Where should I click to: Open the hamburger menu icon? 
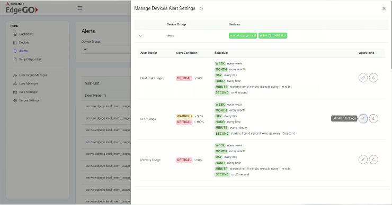point(80,8)
